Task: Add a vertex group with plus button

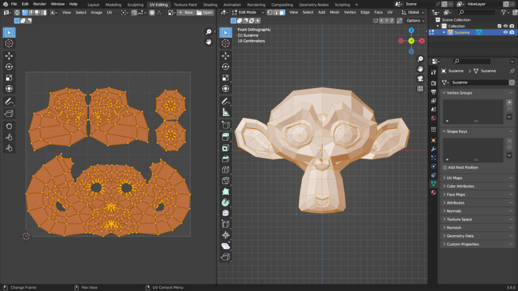Action: [509, 102]
